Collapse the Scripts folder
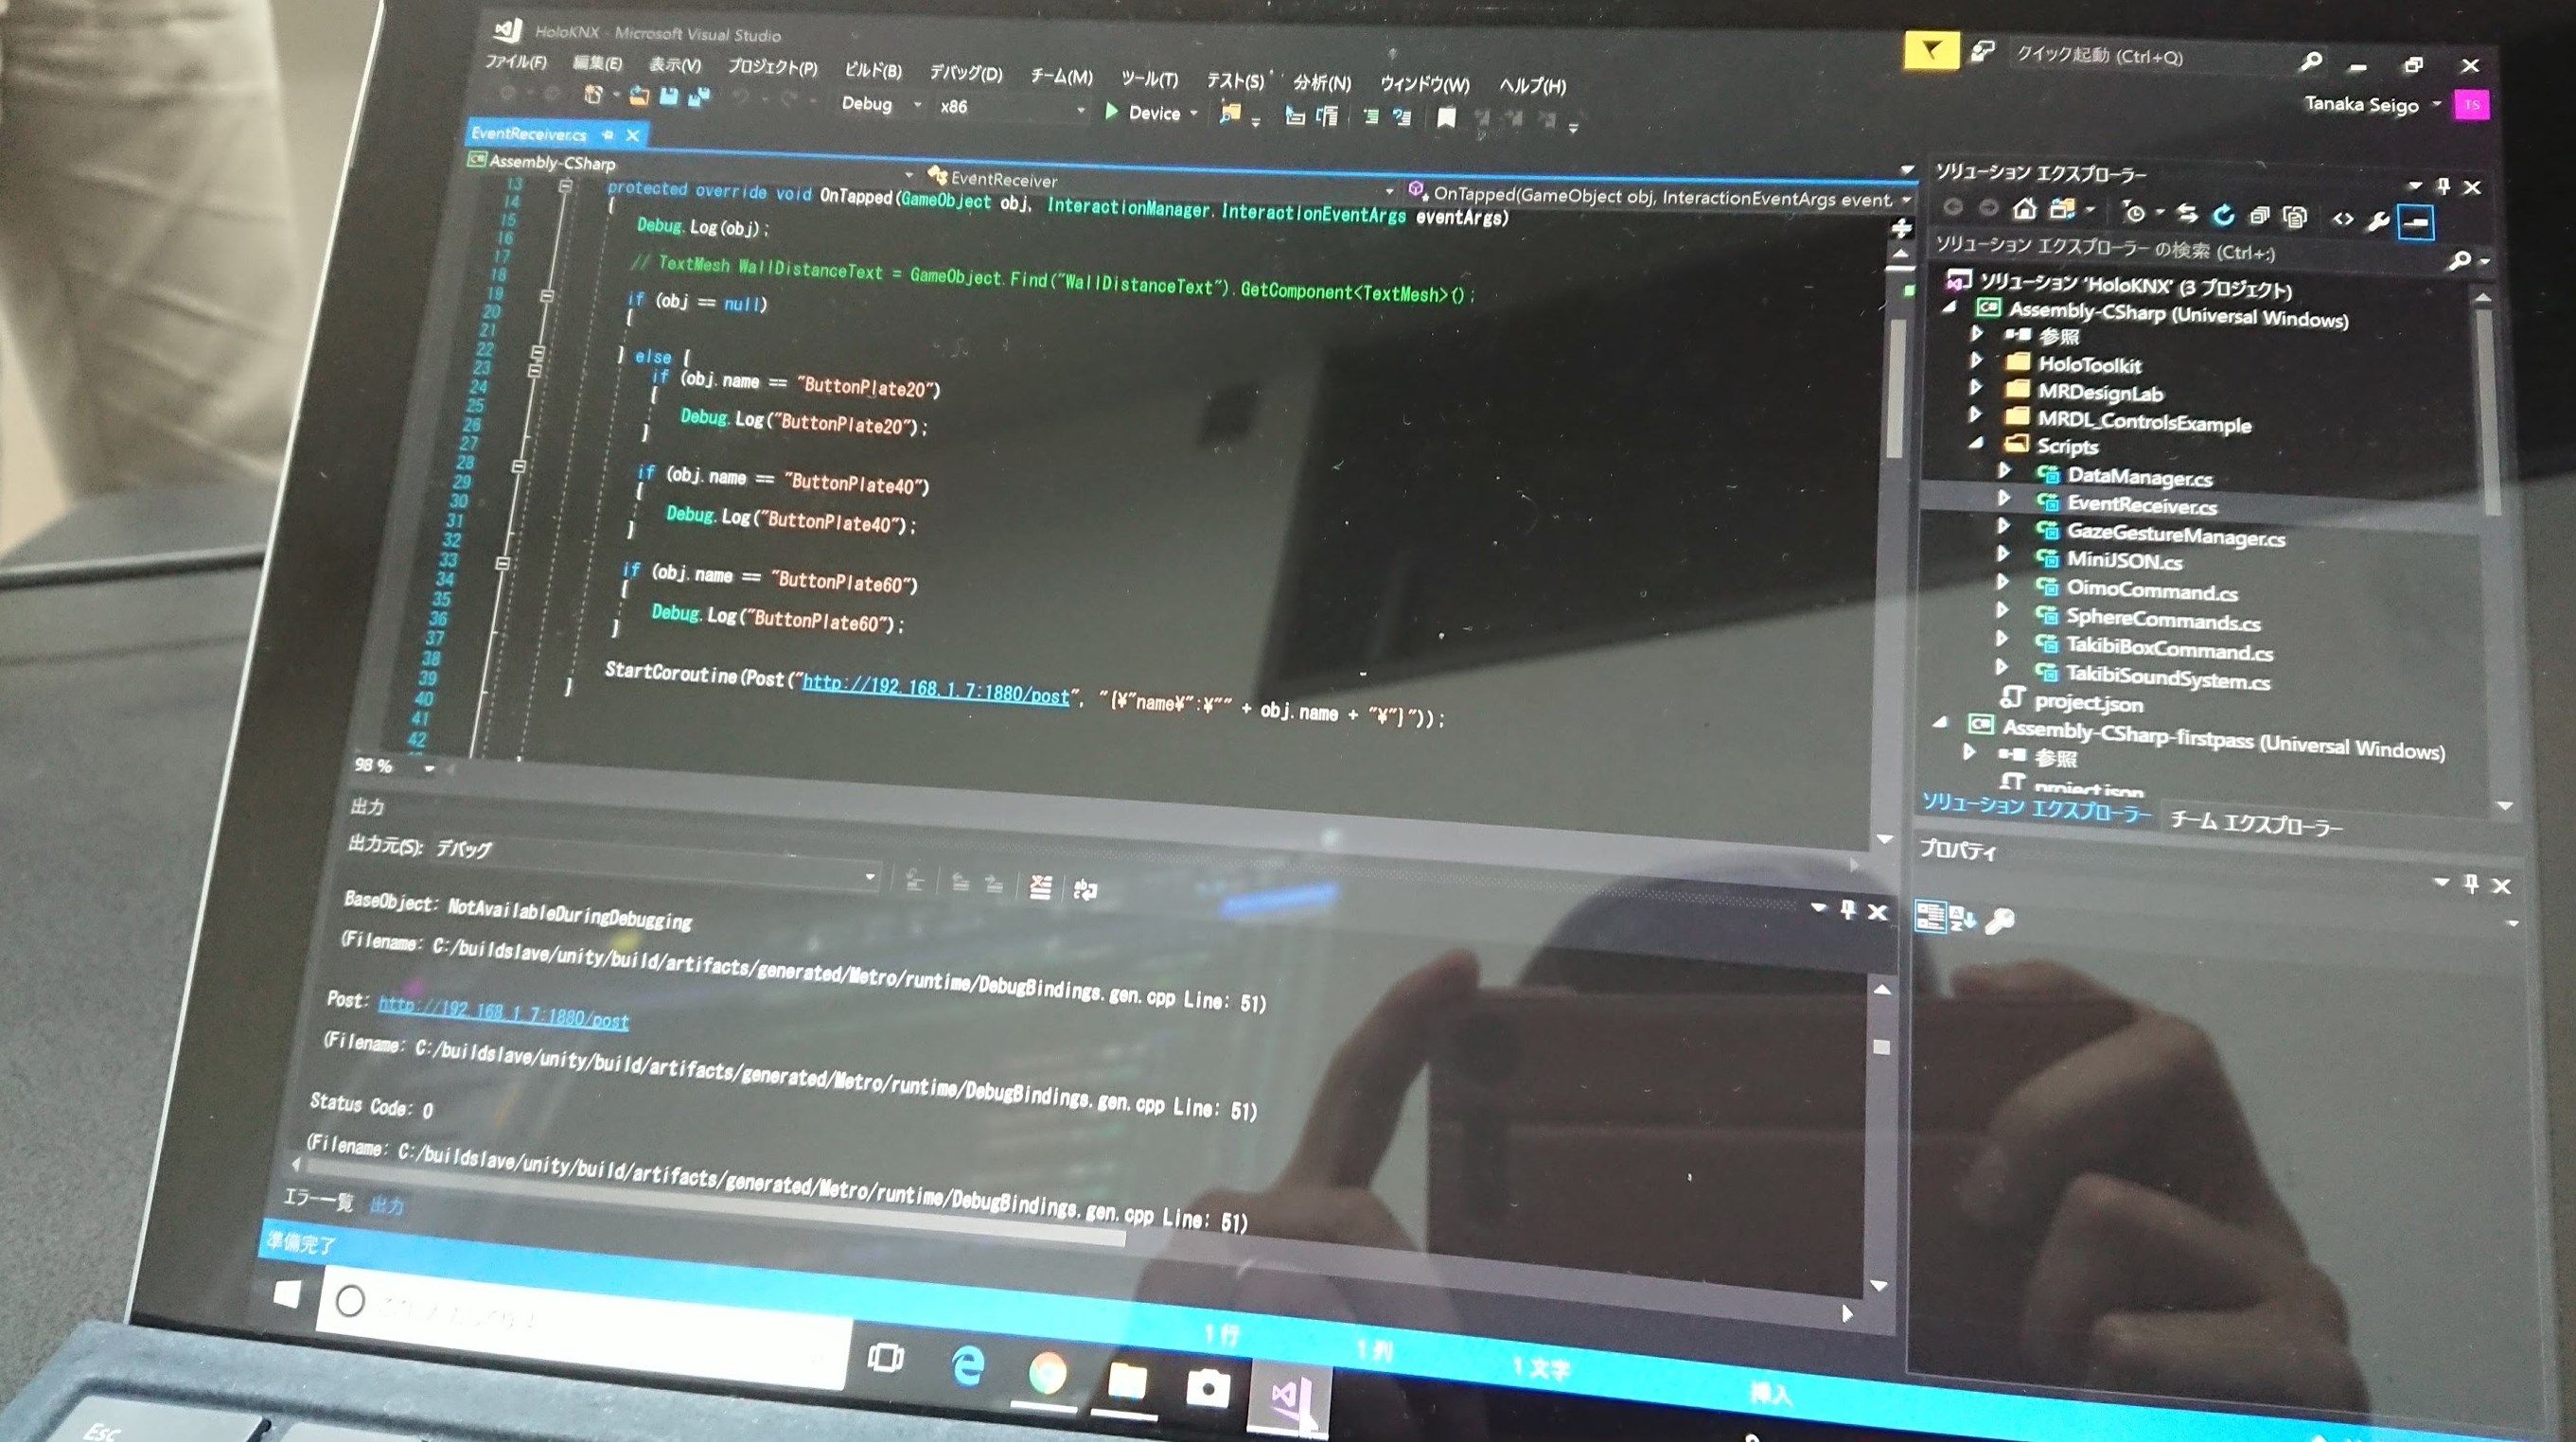Image resolution: width=2576 pixels, height=1442 pixels. pos(1976,443)
